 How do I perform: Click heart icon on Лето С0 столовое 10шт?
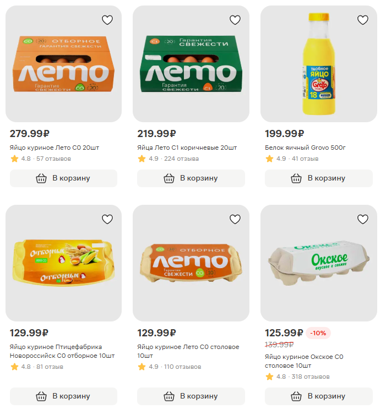tap(235, 220)
